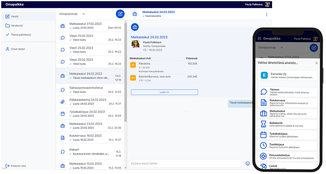
Task: Choose Yleinen message type on phone
Action: pos(288,92)
